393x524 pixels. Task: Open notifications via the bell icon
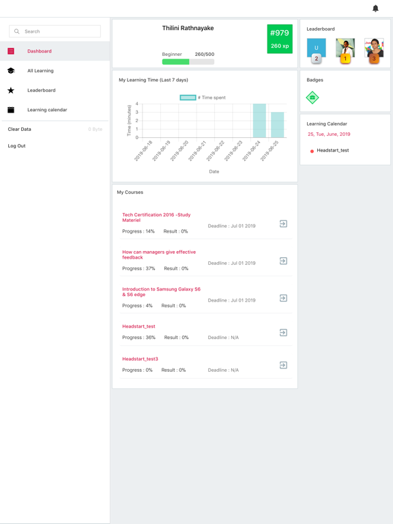(375, 8)
